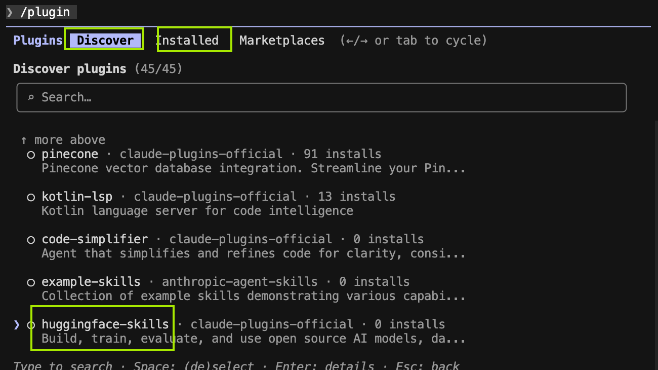
Task: Click the 'Plugins' heading label
Action: (38, 41)
